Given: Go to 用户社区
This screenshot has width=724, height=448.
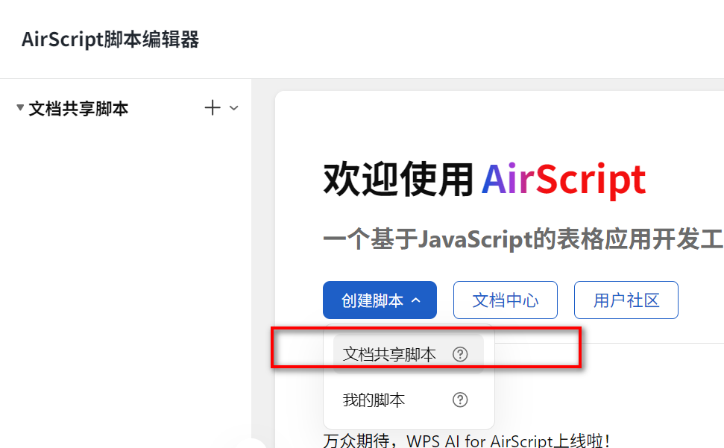Looking at the screenshot, I should click(626, 300).
